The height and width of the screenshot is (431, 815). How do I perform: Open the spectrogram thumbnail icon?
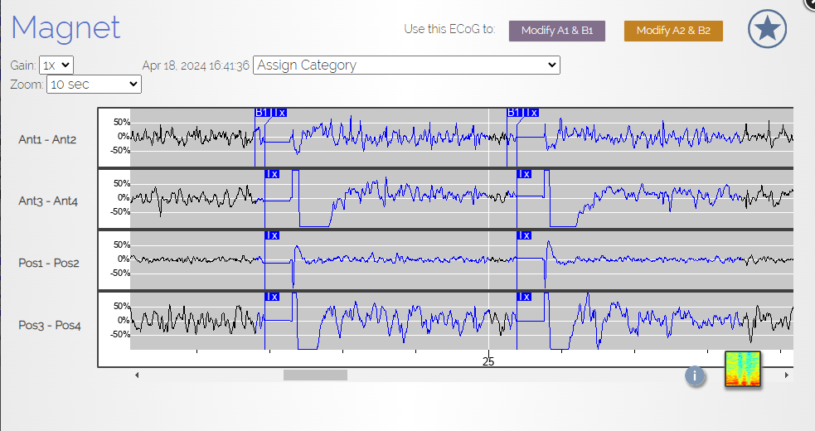(x=743, y=369)
